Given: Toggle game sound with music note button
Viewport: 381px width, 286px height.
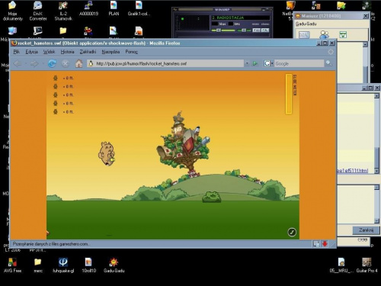Looking at the screenshot, I should [292, 232].
